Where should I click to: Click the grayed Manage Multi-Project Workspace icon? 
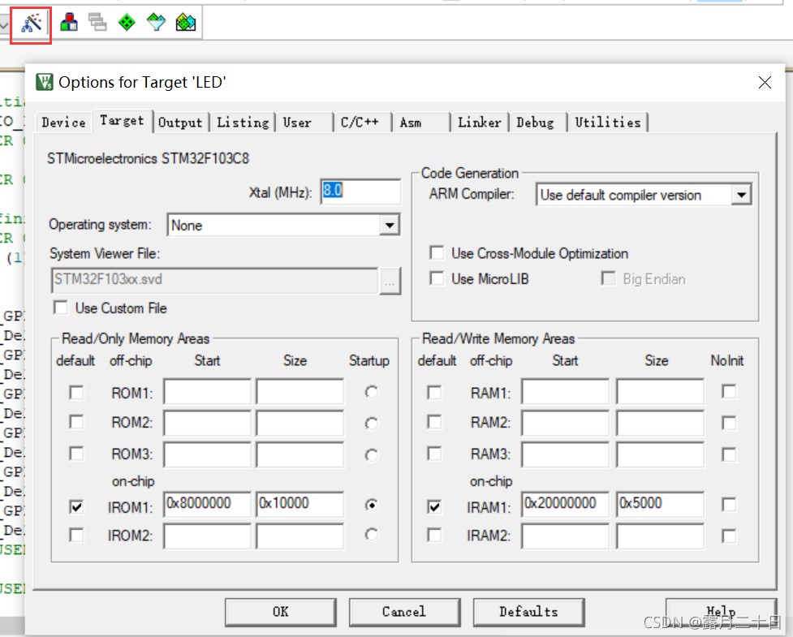click(x=97, y=22)
